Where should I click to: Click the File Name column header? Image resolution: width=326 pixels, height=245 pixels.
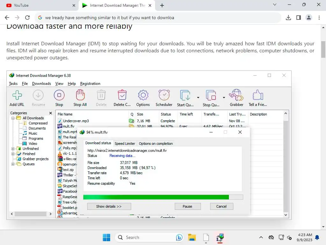[x=92, y=114]
